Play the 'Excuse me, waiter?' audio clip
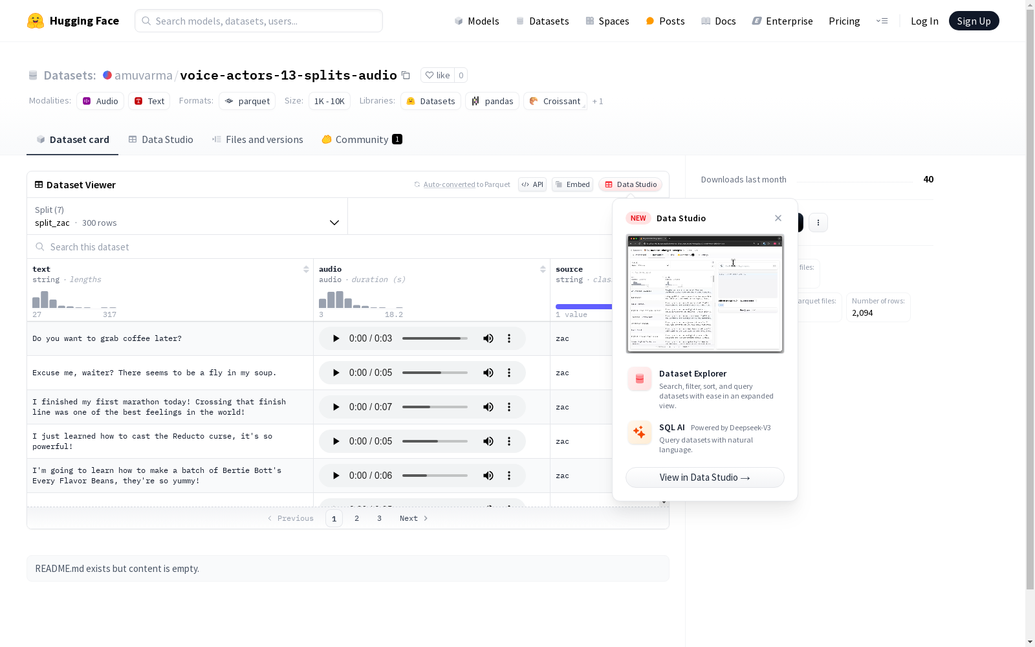1035x647 pixels. pos(336,373)
